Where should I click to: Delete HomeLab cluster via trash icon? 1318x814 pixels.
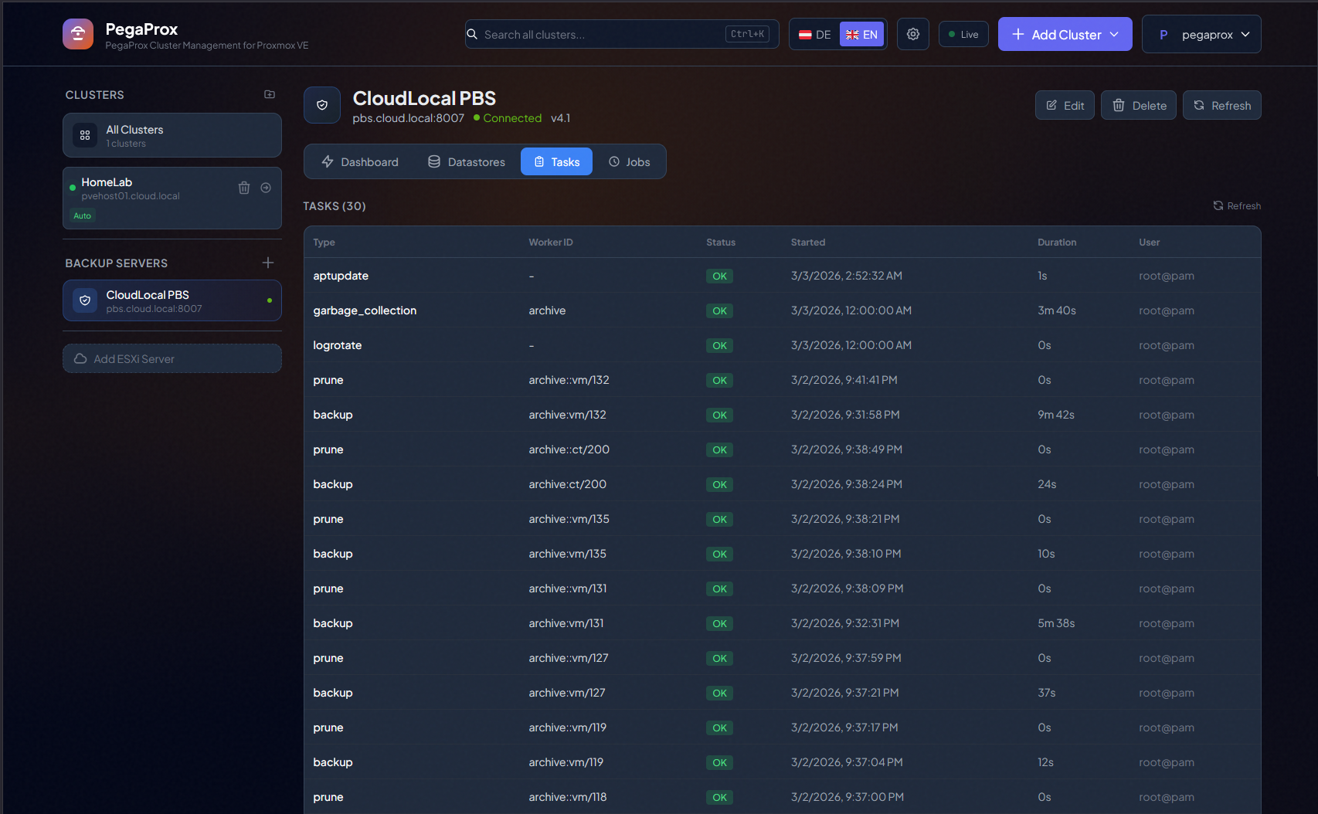(244, 188)
